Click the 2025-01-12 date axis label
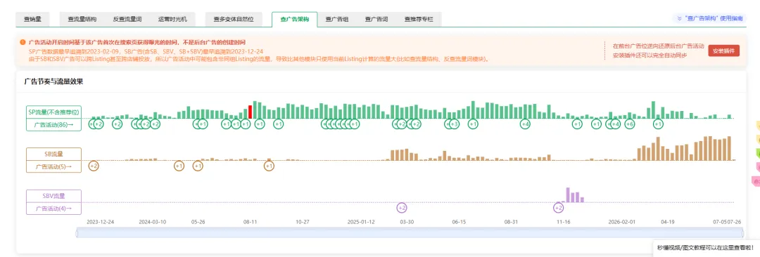Screen dimensions: 760x257 [x=361, y=222]
